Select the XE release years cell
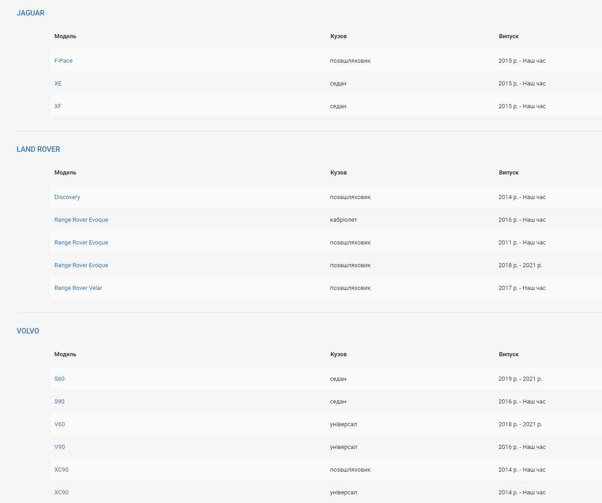The image size is (602, 503). click(x=522, y=83)
